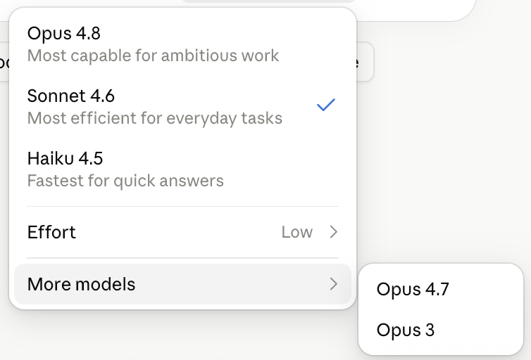Image resolution: width=531 pixels, height=360 pixels.
Task: Switch to the Haiku 4.5 model
Action: coord(182,169)
